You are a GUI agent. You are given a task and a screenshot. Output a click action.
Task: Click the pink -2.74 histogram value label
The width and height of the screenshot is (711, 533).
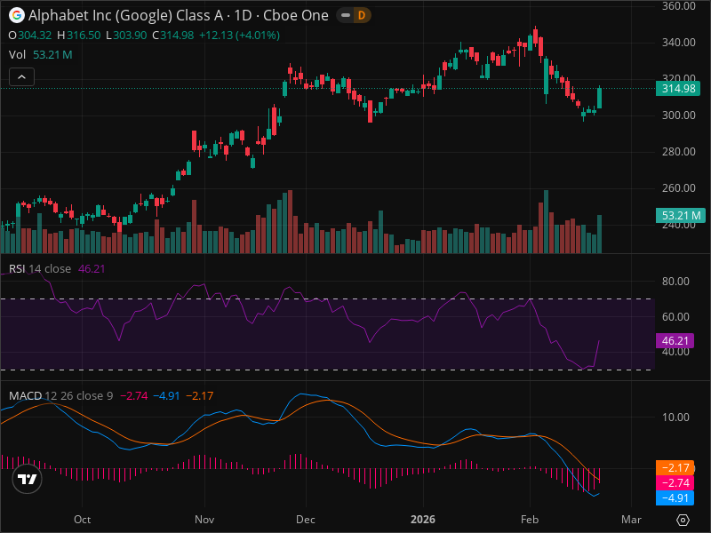(675, 482)
